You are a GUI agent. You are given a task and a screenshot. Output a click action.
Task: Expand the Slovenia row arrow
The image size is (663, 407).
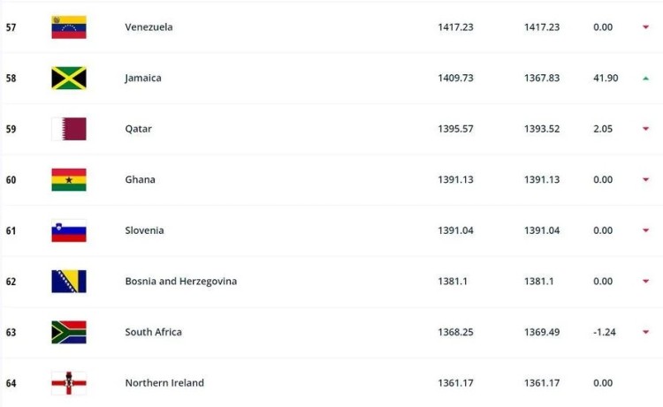(645, 230)
